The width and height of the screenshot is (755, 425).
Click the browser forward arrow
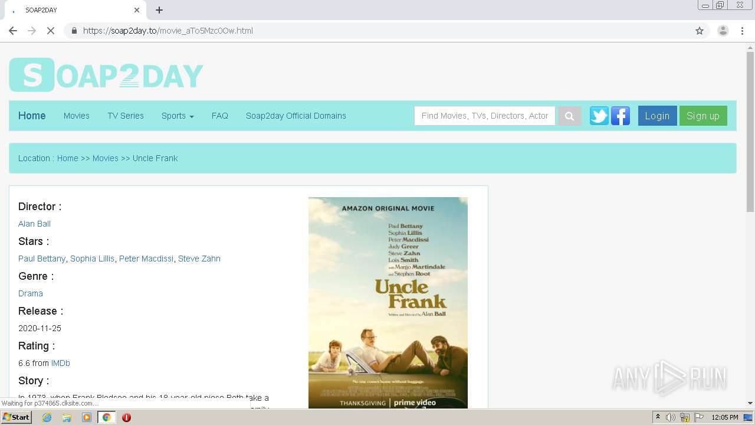32,31
